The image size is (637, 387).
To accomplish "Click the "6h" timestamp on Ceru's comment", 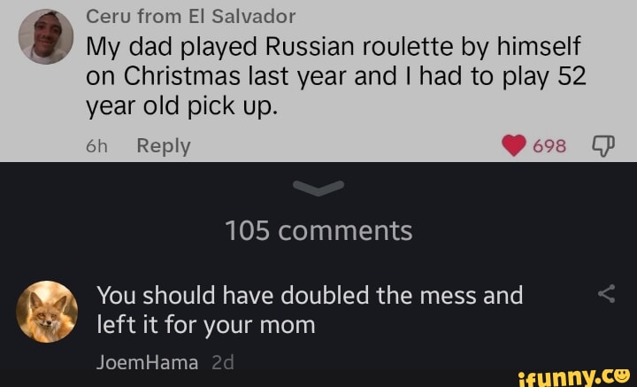I will coord(96,145).
